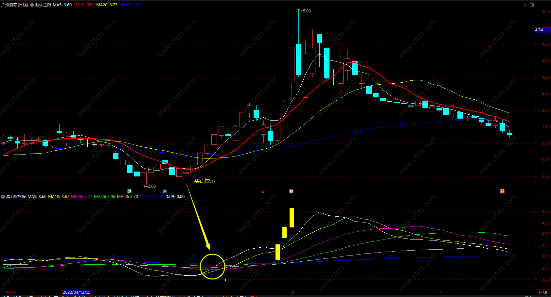Click the 默认主图 indicator label
Screen dimensions: 551x297
43,5
